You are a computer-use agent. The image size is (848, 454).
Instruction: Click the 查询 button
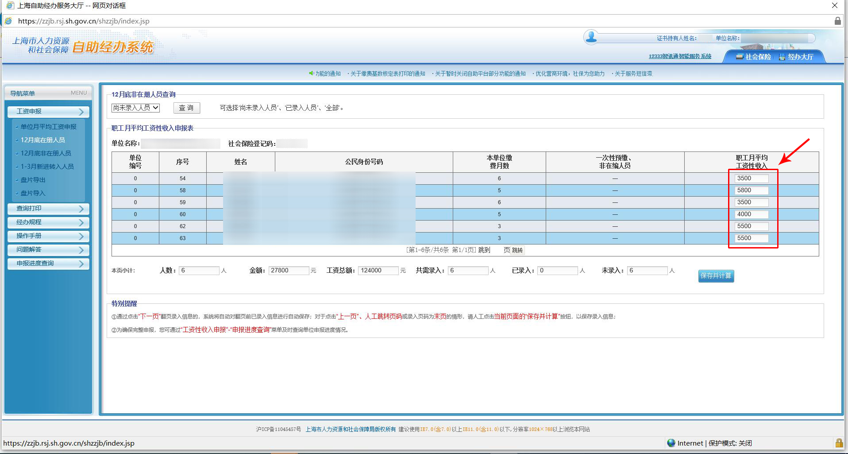point(186,108)
